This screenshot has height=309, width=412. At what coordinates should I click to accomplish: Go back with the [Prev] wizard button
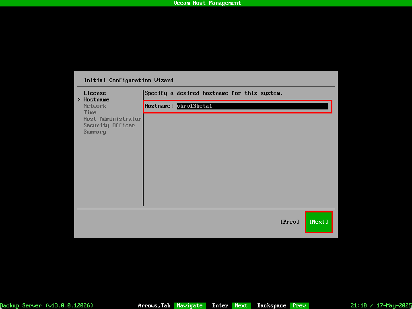[x=290, y=222]
